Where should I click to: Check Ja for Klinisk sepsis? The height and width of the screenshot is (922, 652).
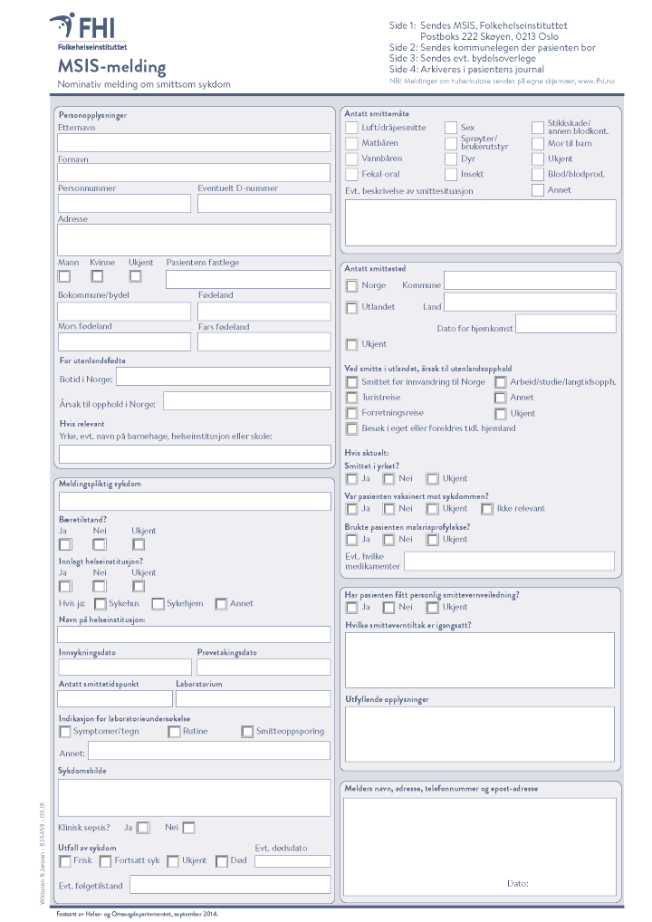(143, 828)
